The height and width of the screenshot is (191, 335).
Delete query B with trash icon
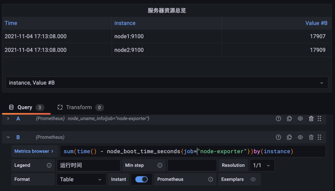click(311, 137)
